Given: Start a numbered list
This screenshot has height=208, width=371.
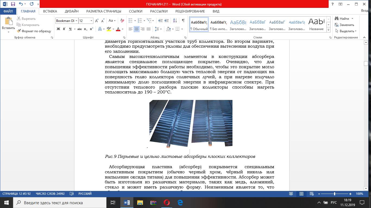Looking at the screenshot, I should coord(139,21).
